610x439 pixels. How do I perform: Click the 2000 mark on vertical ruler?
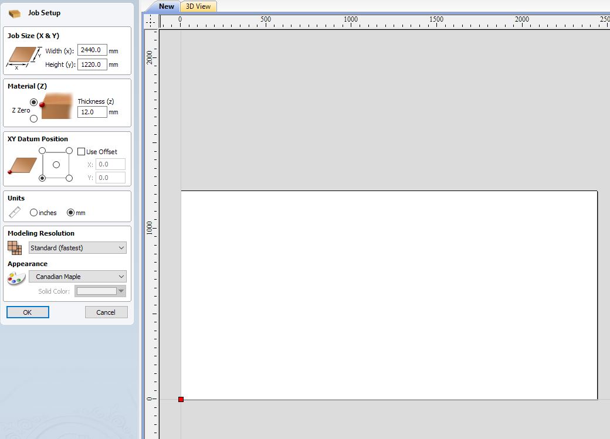pyautogui.click(x=150, y=57)
